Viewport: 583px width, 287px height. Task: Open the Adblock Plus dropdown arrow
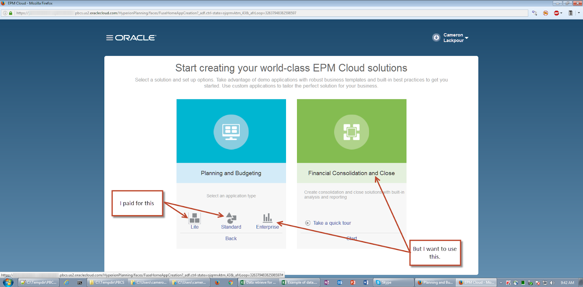point(561,13)
